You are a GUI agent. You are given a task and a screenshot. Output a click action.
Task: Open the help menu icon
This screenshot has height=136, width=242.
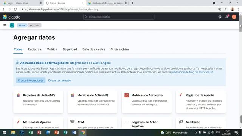pos(220,17)
